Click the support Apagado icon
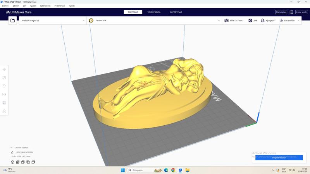Image resolution: width=310 pixels, height=174 pixels. [x=263, y=20]
